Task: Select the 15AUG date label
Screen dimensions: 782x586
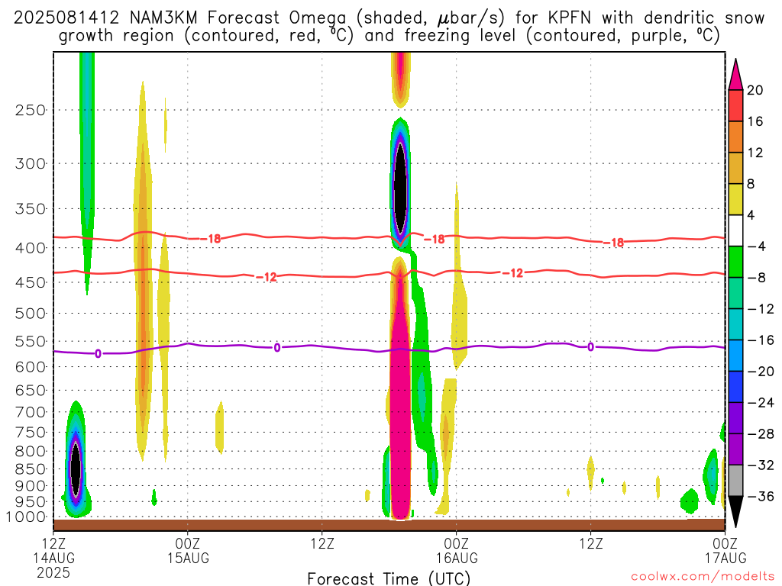Action: [x=188, y=558]
